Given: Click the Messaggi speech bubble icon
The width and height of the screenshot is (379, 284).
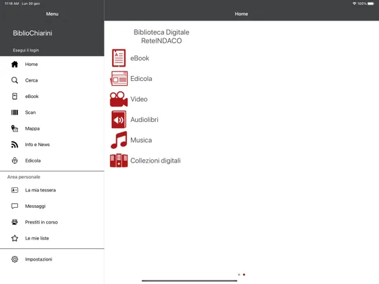Looking at the screenshot, I should 14,206.
